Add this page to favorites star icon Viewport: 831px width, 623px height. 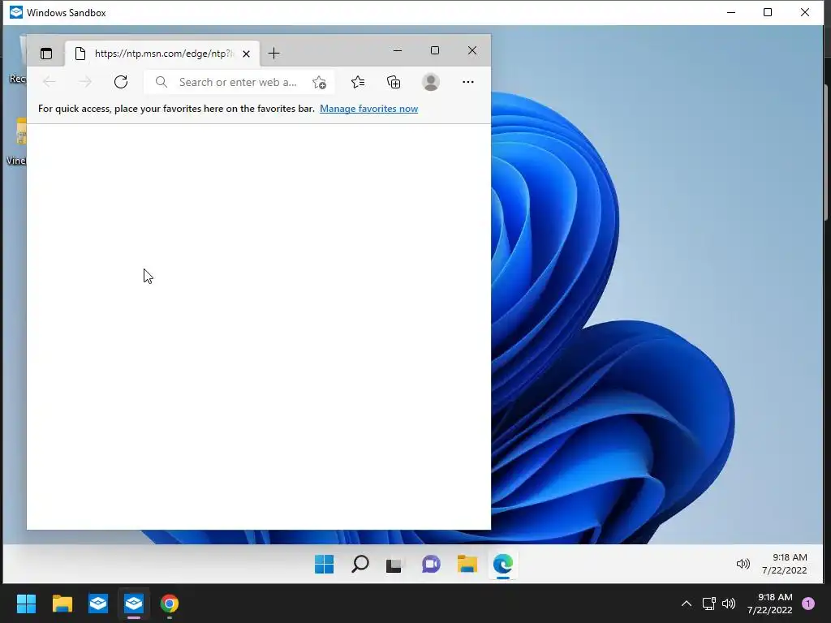(319, 82)
